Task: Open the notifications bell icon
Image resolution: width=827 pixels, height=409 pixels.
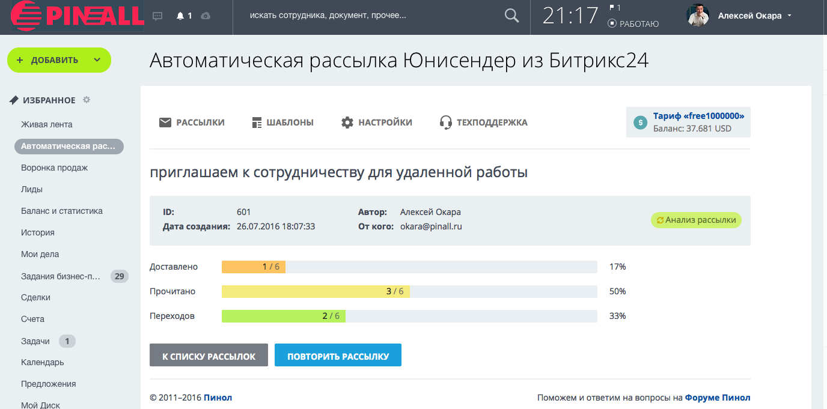Action: pos(180,16)
